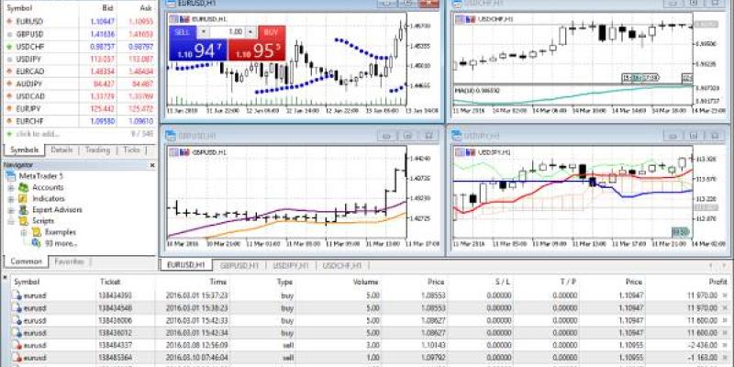The image size is (734, 367).
Task: Select the MetaTrader 5 root icon in Navigator
Action: pyautogui.click(x=11, y=176)
